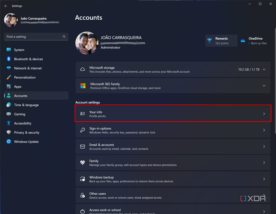The height and width of the screenshot is (214, 276).
Task: Click the Microsoft storage cloud icon
Action: [83, 69]
